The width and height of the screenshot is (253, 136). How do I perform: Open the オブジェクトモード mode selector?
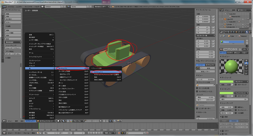click(46, 121)
